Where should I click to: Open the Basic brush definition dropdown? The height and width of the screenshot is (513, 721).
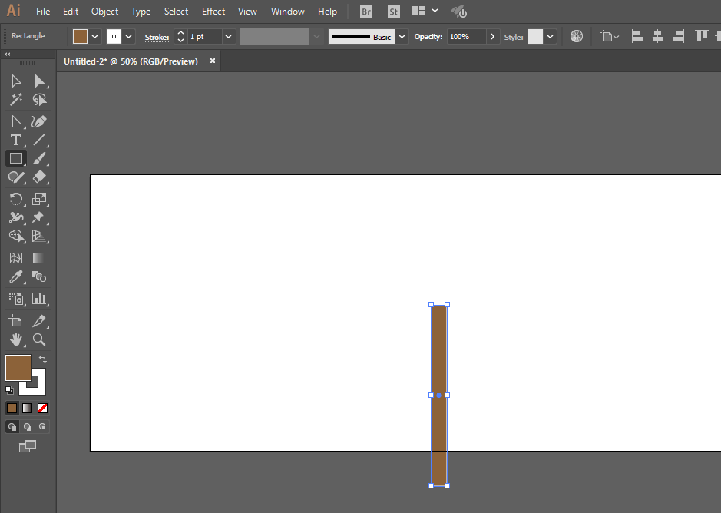click(402, 36)
